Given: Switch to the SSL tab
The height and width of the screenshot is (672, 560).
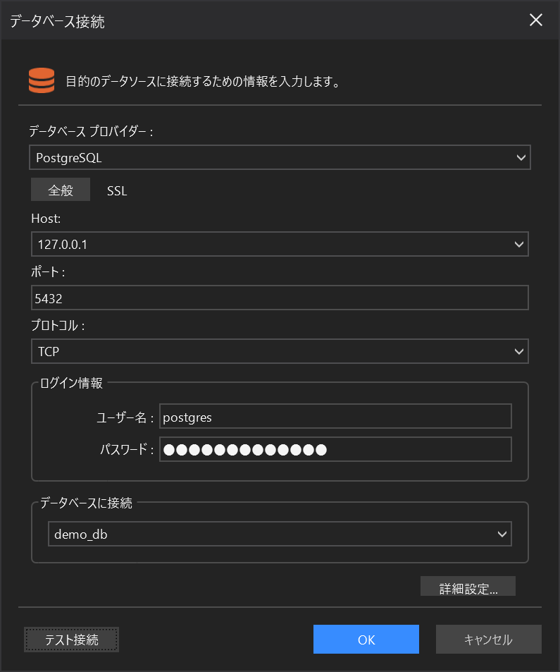Looking at the screenshot, I should [x=116, y=190].
